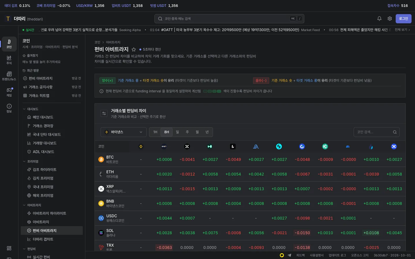Click the Bybit exchange column icon
This screenshot has height=259, width=415.
click(x=164, y=146)
